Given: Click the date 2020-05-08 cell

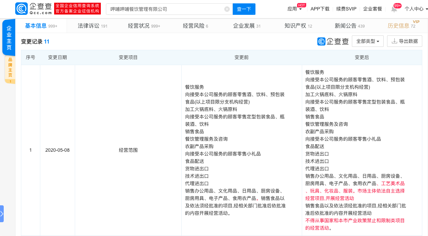Looking at the screenshot, I should click(58, 150).
